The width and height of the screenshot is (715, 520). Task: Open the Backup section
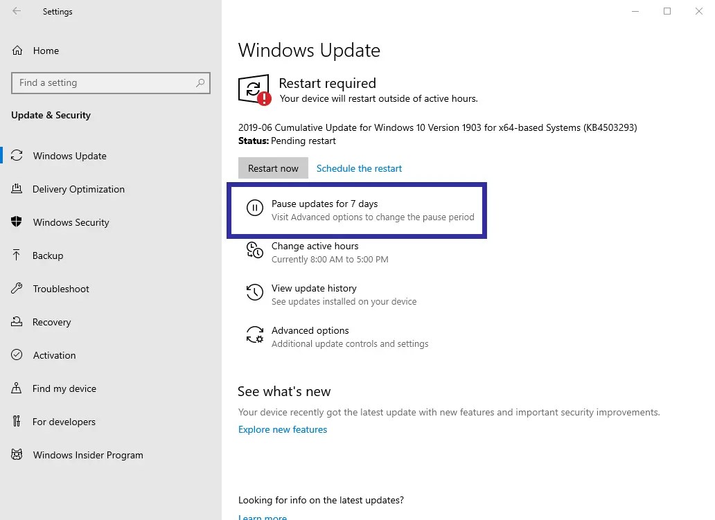point(48,255)
